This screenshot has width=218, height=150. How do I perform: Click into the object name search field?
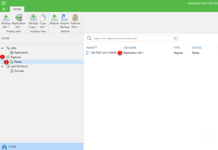[133, 38]
